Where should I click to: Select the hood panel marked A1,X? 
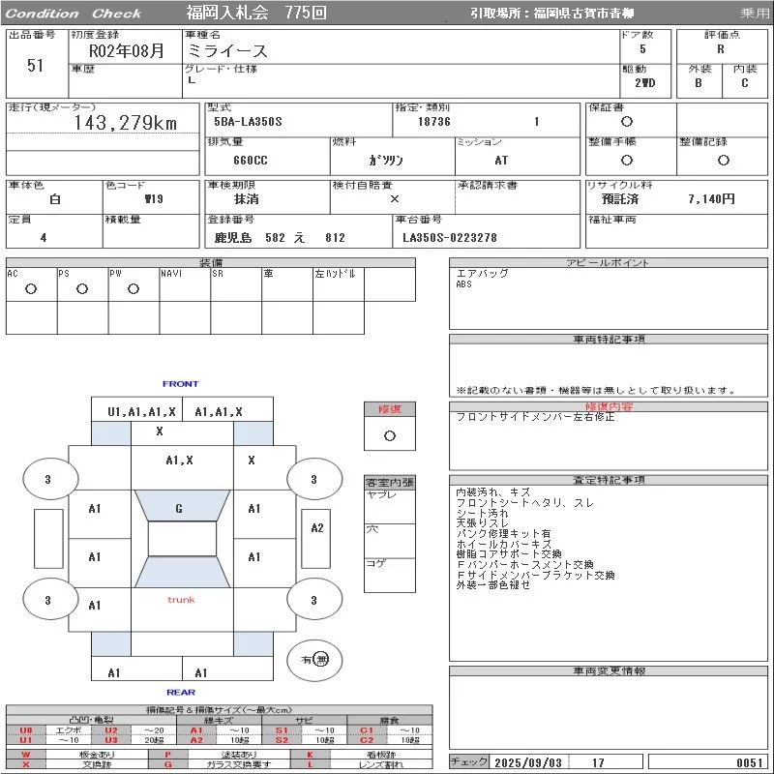point(179,461)
